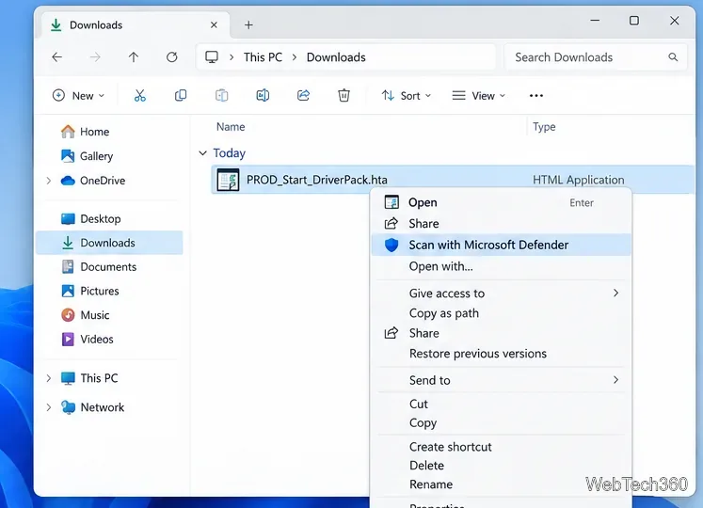Sort by the Type column header
This screenshot has width=703, height=508.
(x=544, y=127)
